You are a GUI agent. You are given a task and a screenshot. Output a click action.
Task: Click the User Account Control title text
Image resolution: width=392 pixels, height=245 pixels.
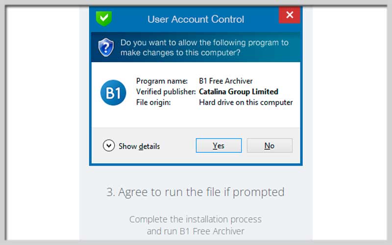(x=196, y=20)
